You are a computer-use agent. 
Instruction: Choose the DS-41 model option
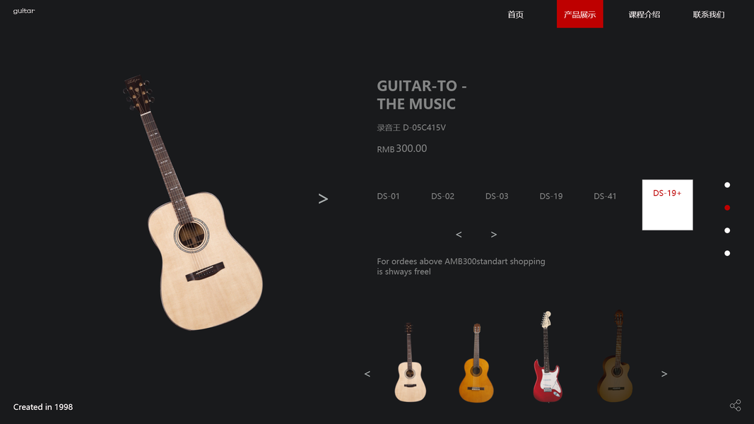tap(605, 196)
